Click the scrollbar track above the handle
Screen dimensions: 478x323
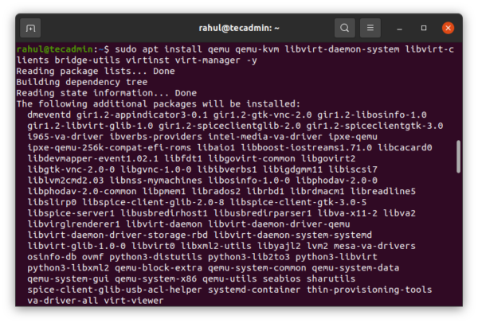tap(457, 95)
